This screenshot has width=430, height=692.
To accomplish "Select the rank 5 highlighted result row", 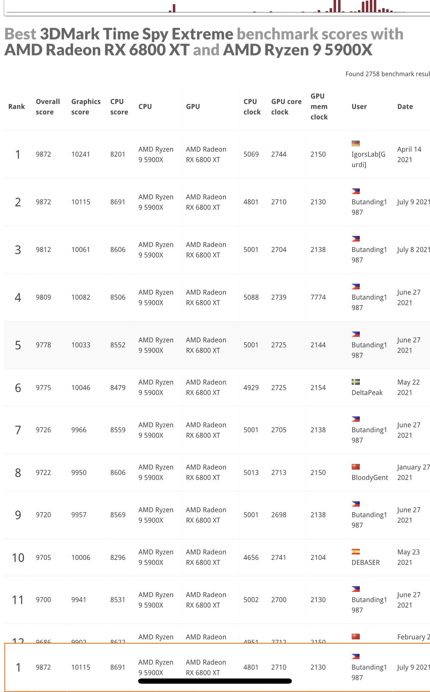I will click(x=217, y=345).
